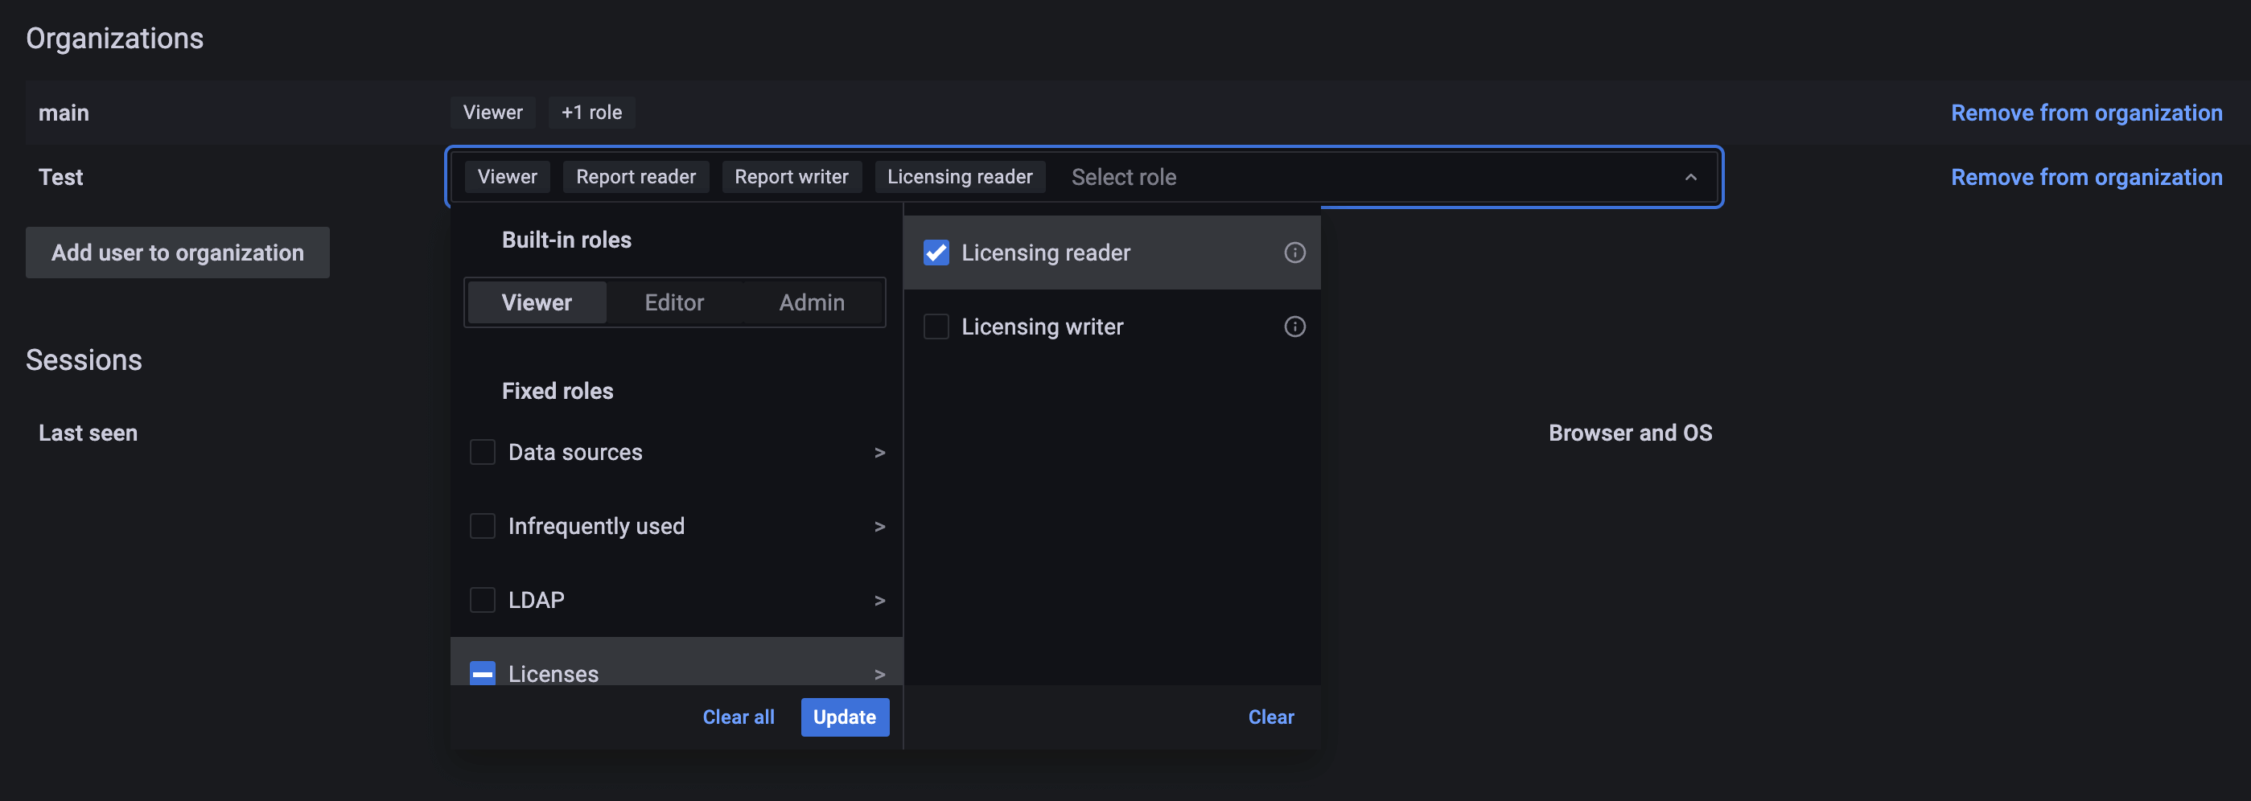Expand the Licenses role submenu
The height and width of the screenshot is (801, 2251).
click(x=879, y=672)
